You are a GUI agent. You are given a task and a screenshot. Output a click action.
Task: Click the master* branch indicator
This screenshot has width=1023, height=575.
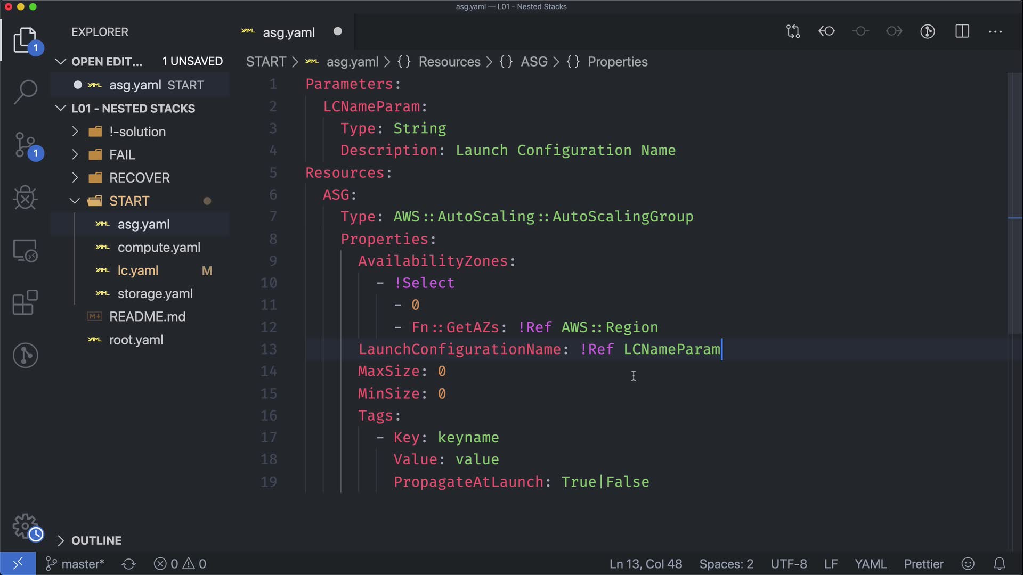coord(76,564)
